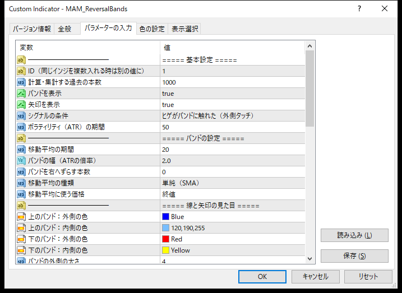Click the help question mark in title bar

pyautogui.click(x=359, y=8)
